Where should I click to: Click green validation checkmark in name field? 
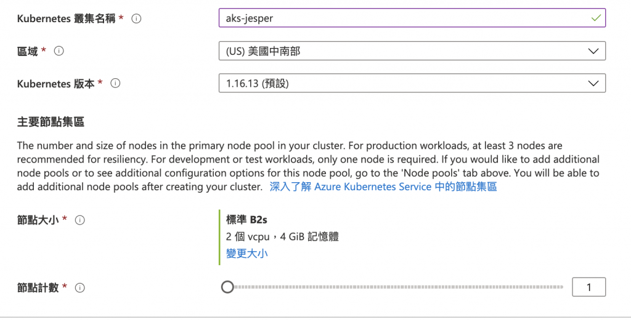click(x=595, y=18)
